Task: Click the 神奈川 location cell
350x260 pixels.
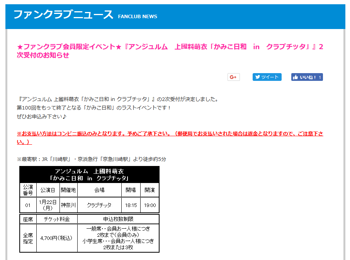Action: [68, 205]
